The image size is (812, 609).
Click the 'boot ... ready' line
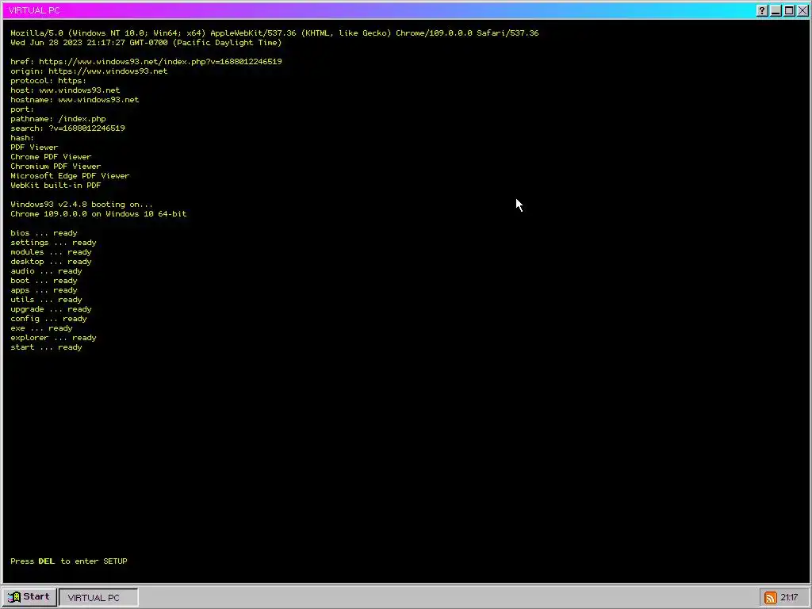click(44, 281)
